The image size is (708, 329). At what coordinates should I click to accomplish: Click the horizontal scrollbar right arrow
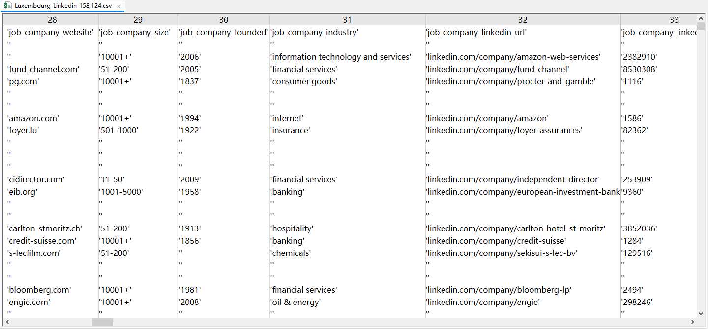(x=693, y=322)
